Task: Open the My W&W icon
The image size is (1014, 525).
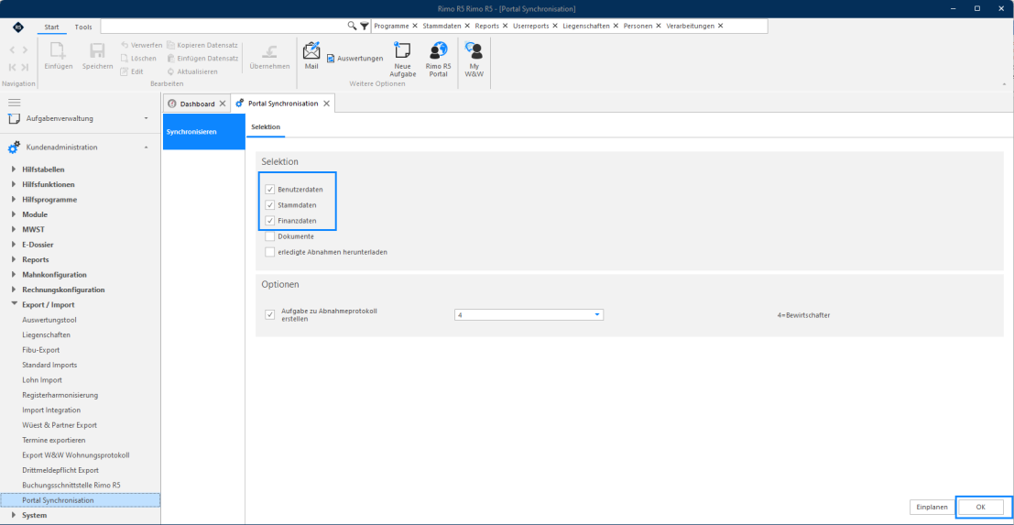Action: click(x=474, y=50)
